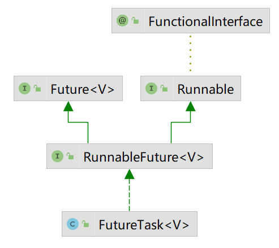
Task: Click the interface I icon on RunnableFuture<V>
Action: [x=57, y=156]
